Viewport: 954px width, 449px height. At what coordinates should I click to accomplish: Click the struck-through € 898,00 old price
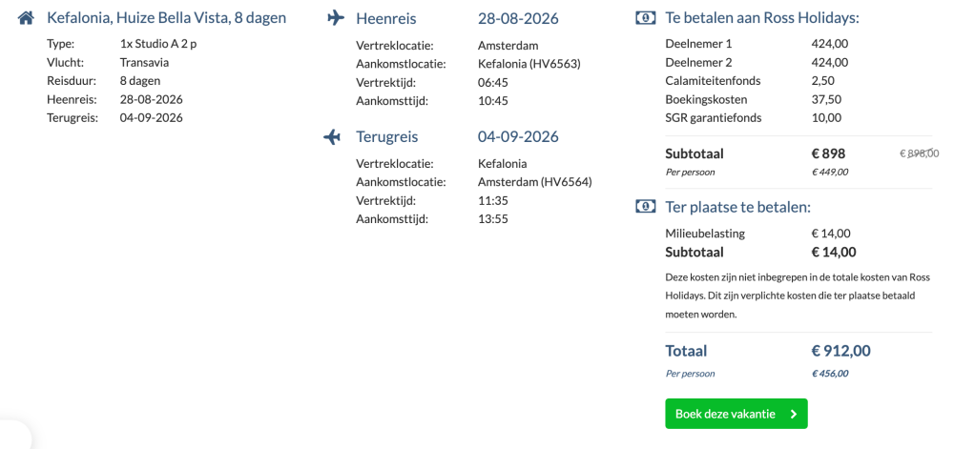coord(920,153)
